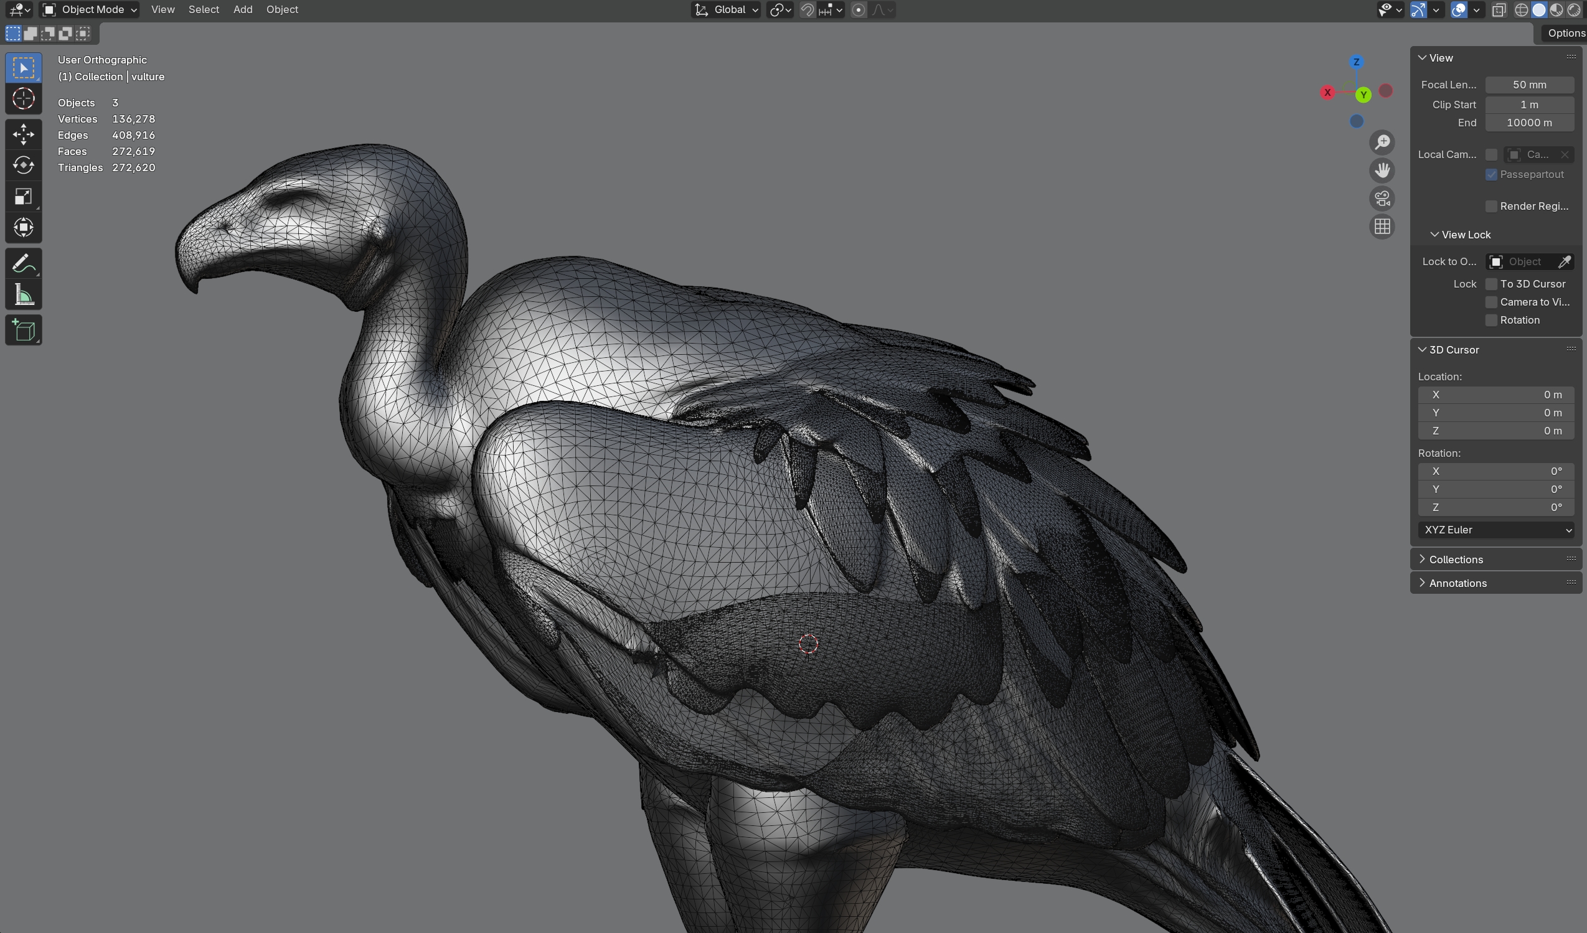Click the Options button

click(1566, 33)
